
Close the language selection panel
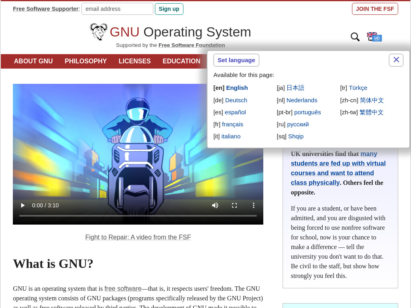tap(396, 60)
